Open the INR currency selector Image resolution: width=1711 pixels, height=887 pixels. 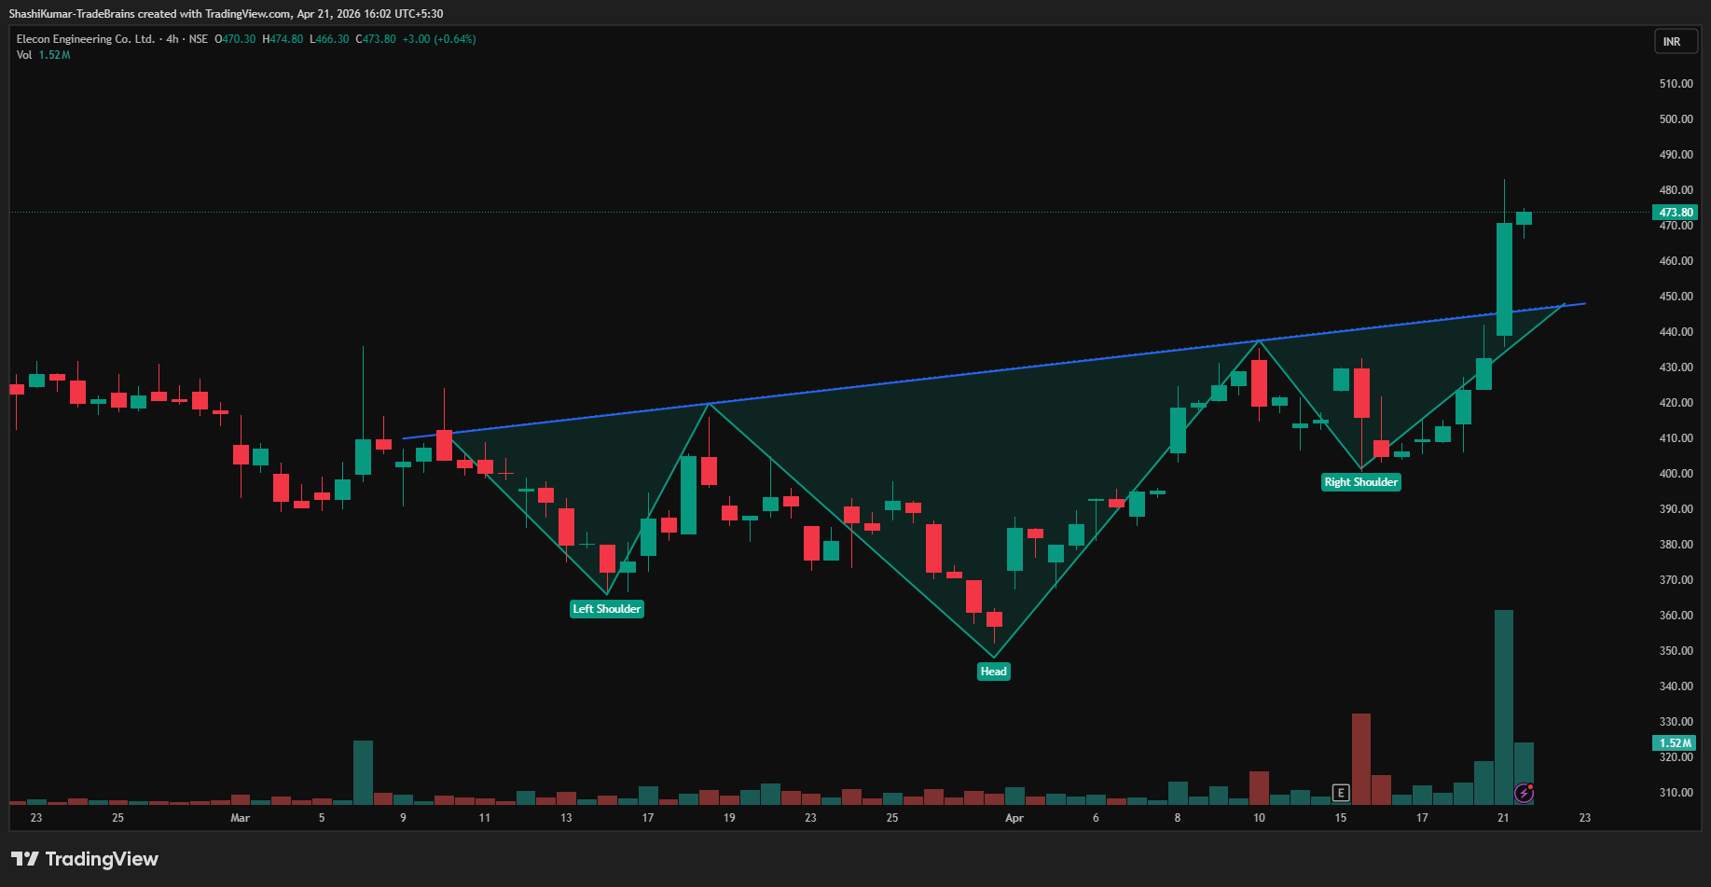coord(1672,42)
